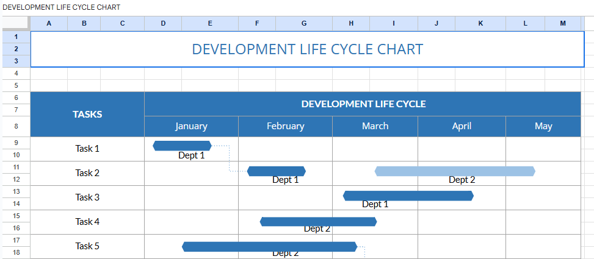Select Task 1 January Gantt bar
Screen dimensions: 594x259
tap(182, 146)
